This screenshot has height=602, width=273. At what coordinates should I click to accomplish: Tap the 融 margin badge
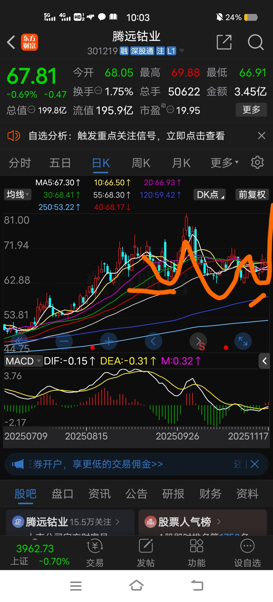tap(124, 51)
